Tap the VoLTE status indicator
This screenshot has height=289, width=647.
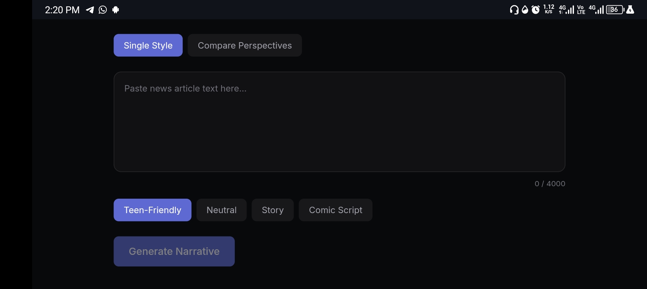tap(581, 10)
